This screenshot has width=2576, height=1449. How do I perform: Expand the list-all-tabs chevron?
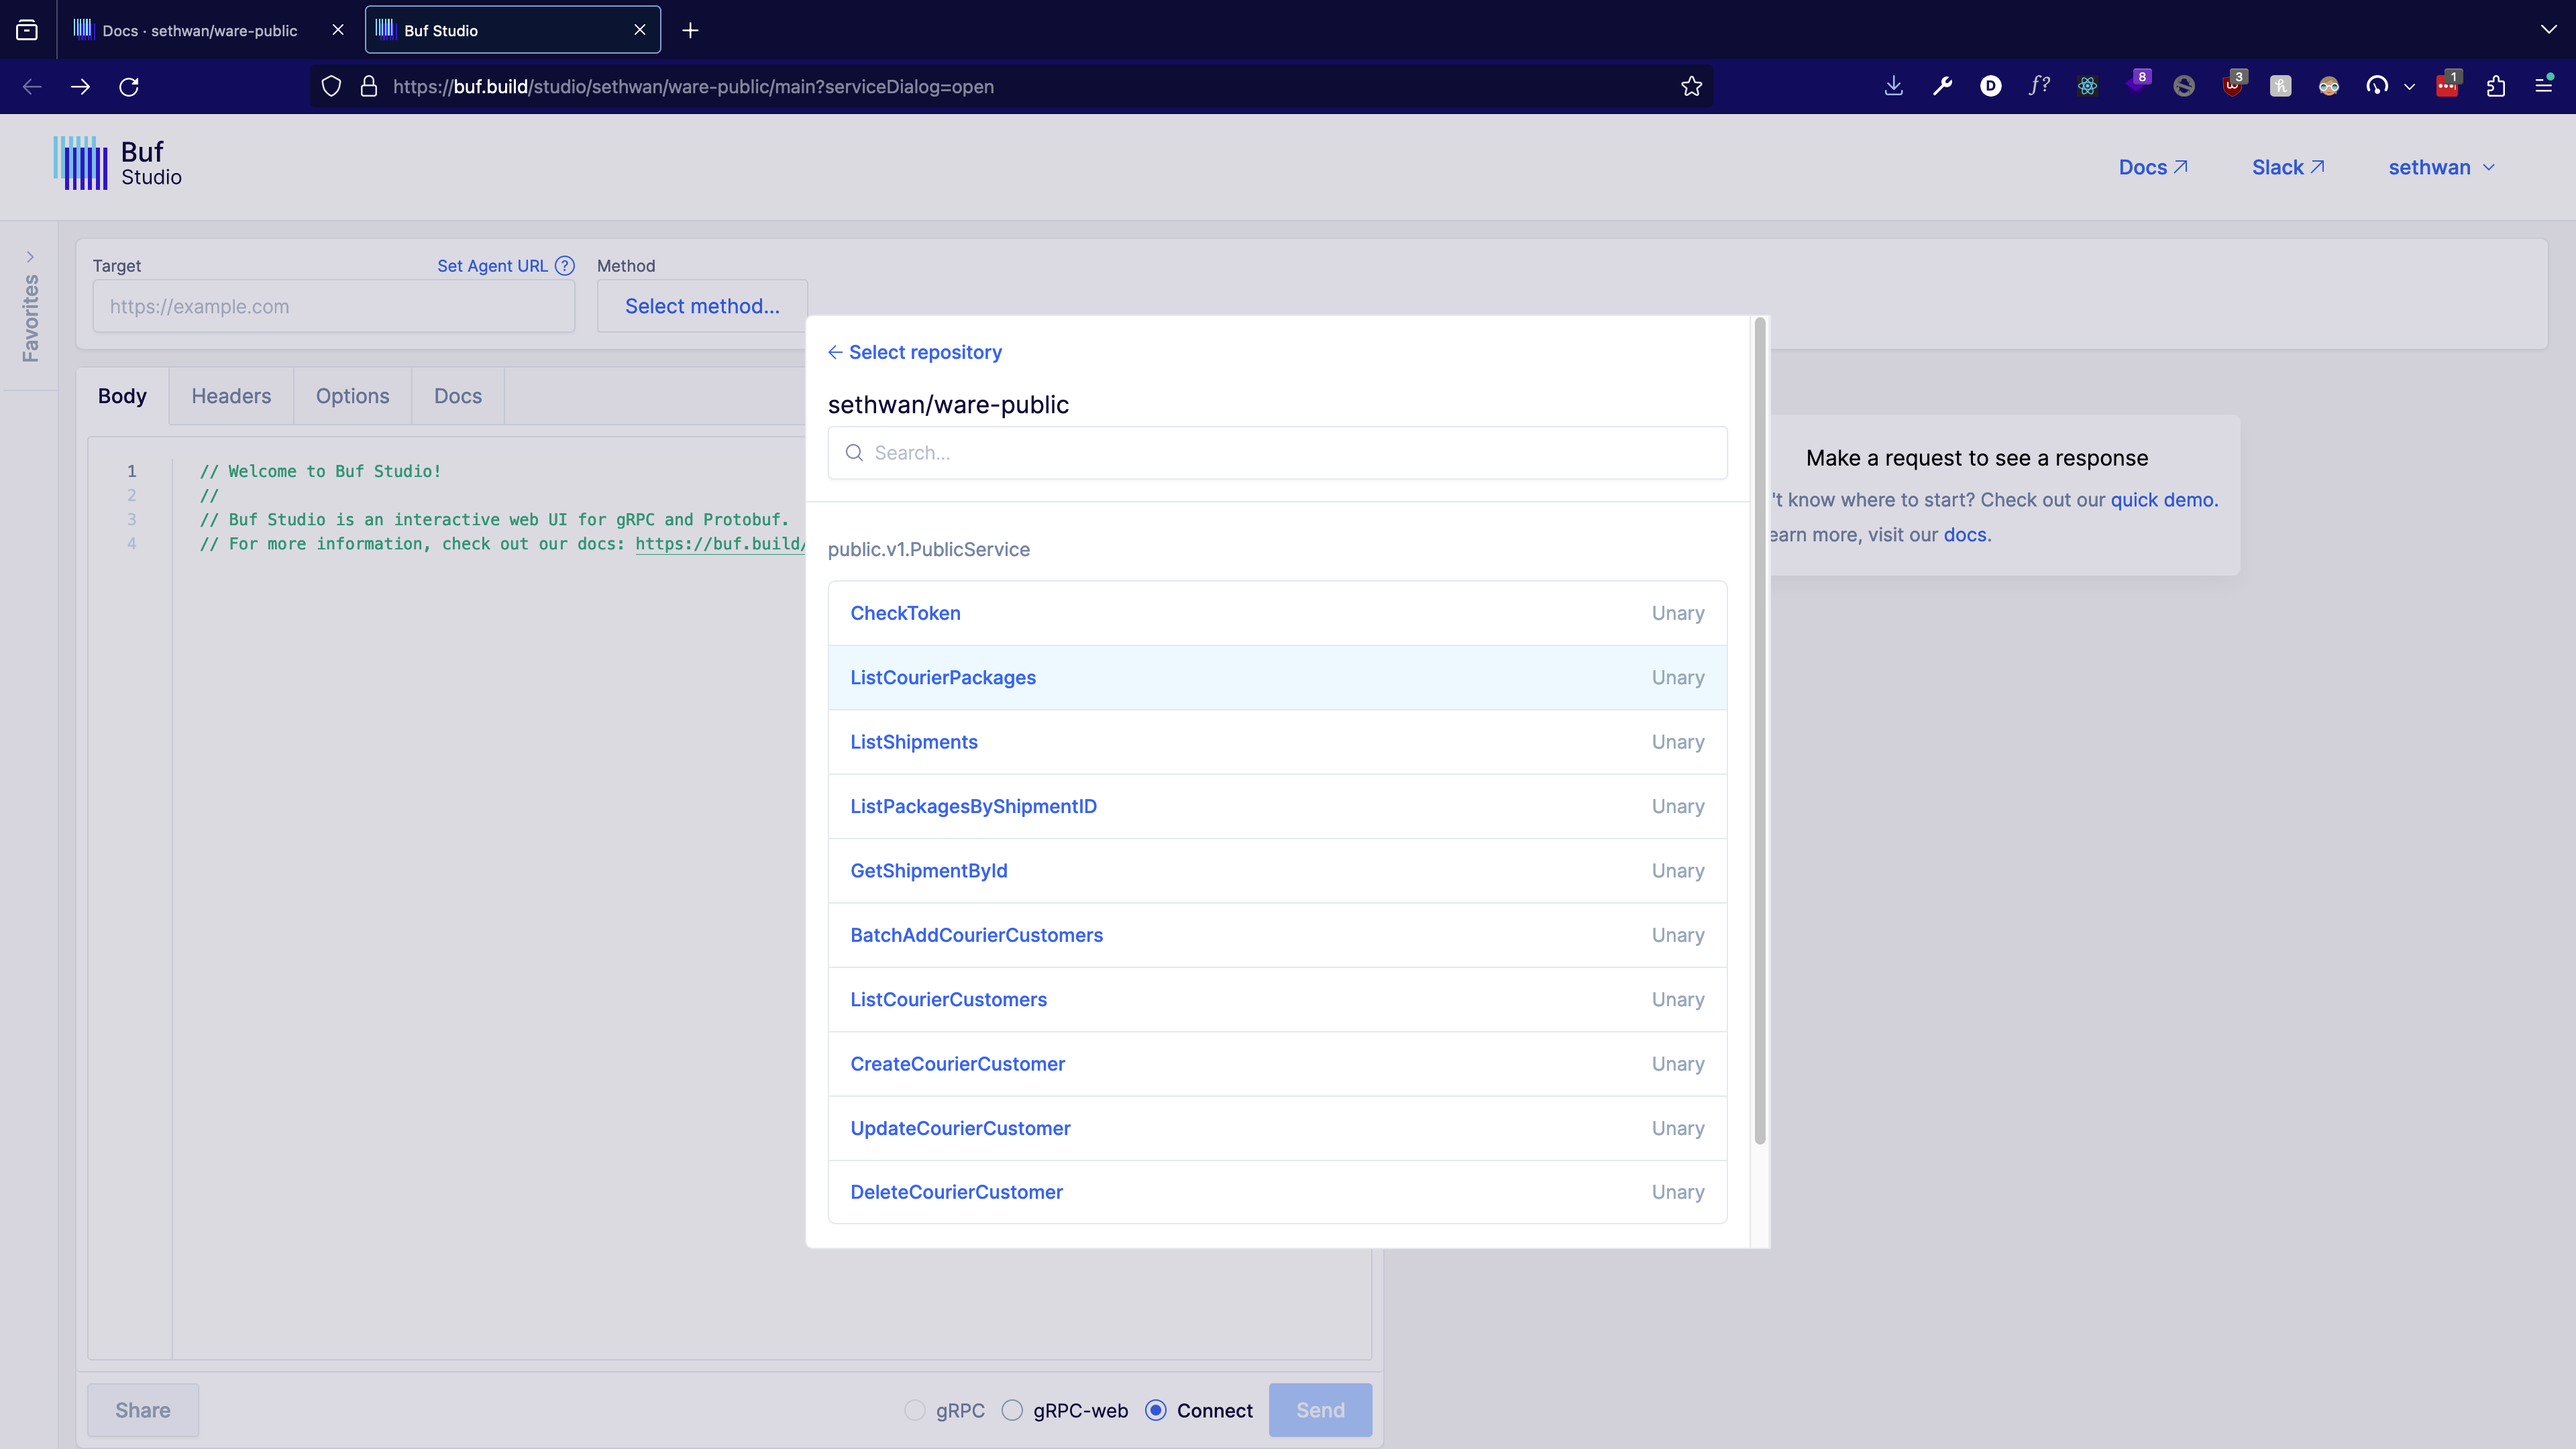2548,30
